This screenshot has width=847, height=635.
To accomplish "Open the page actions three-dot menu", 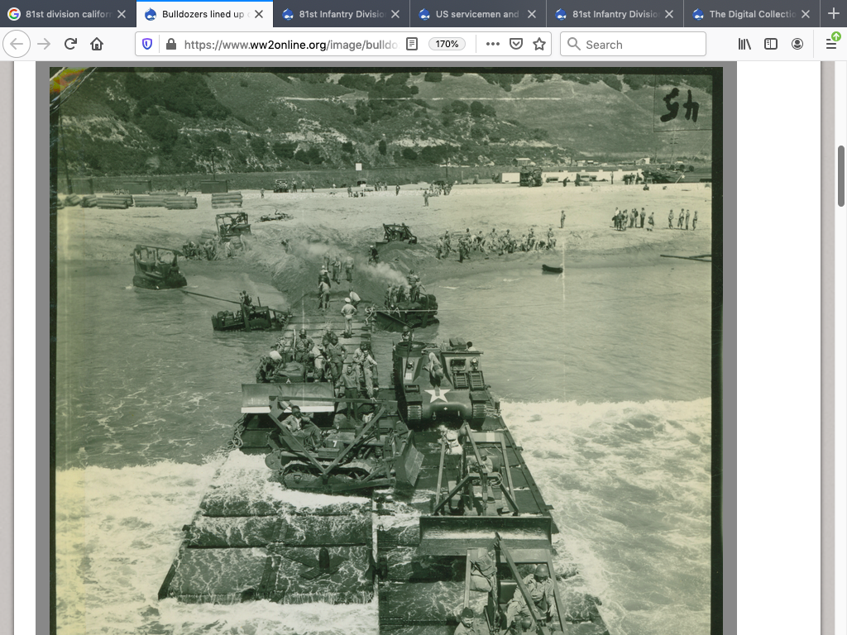I will point(493,45).
